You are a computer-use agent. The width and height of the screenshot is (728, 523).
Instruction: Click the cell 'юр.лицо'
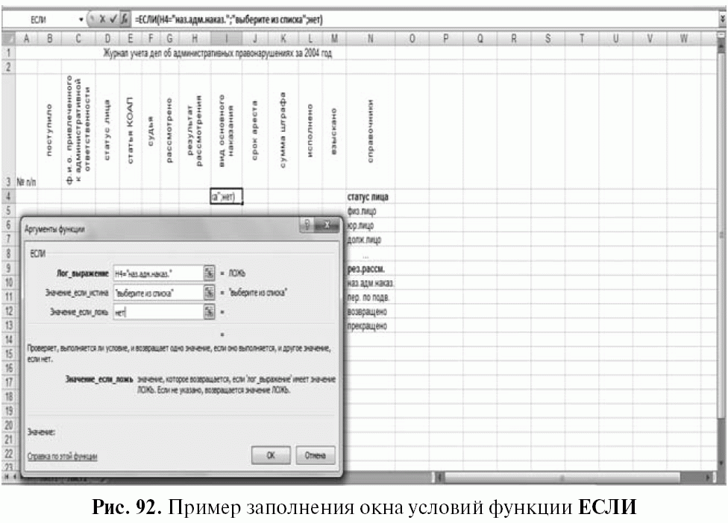click(370, 225)
